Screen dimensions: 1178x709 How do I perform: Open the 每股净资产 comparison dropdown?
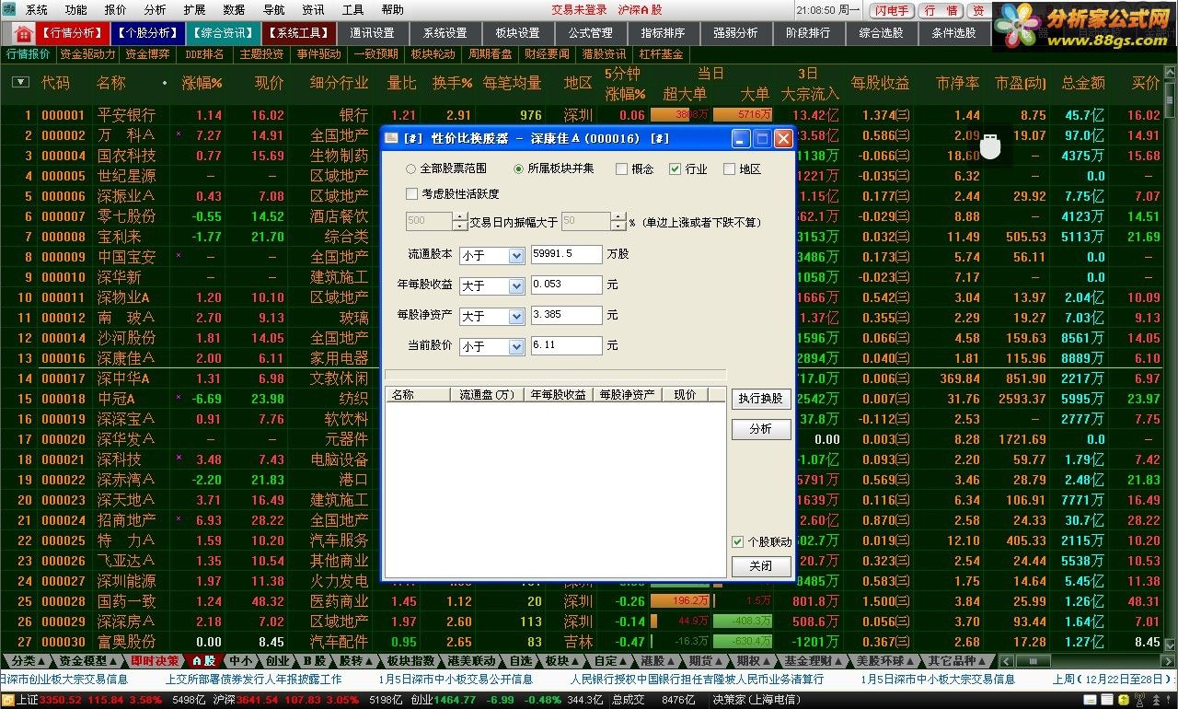pyautogui.click(x=491, y=316)
